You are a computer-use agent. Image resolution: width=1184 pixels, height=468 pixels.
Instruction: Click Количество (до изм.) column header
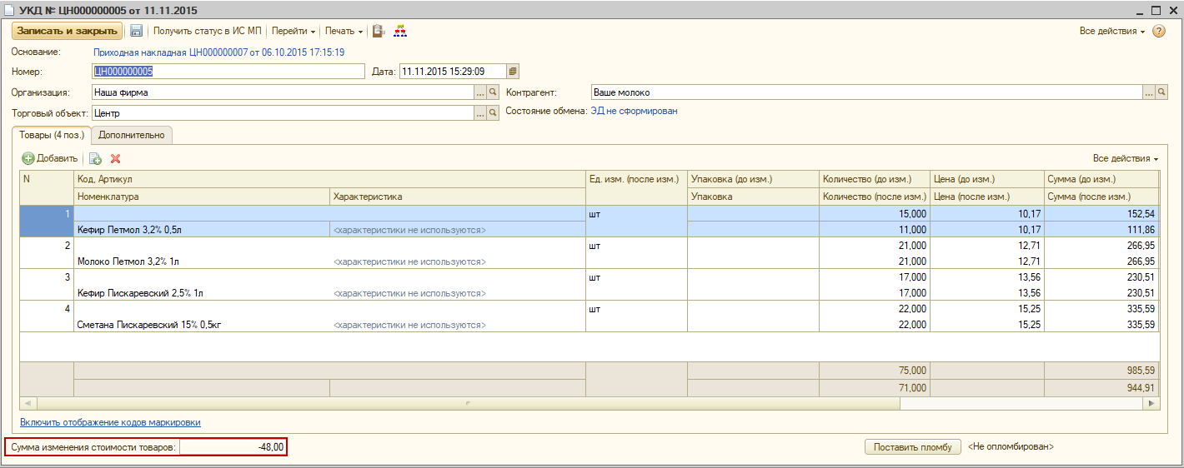874,180
